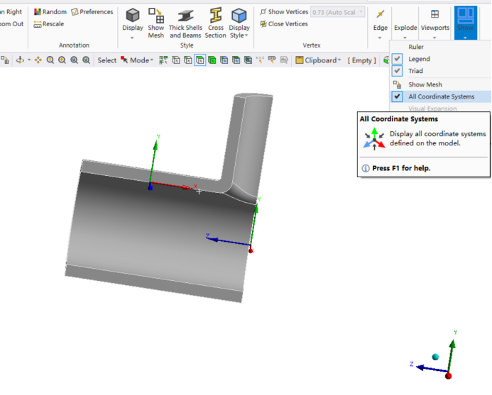Uncheck the Legend option
Screen dimensions: 492x395
coord(398,59)
